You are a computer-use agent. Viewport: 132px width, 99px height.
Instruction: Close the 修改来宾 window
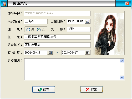pos(127,3)
